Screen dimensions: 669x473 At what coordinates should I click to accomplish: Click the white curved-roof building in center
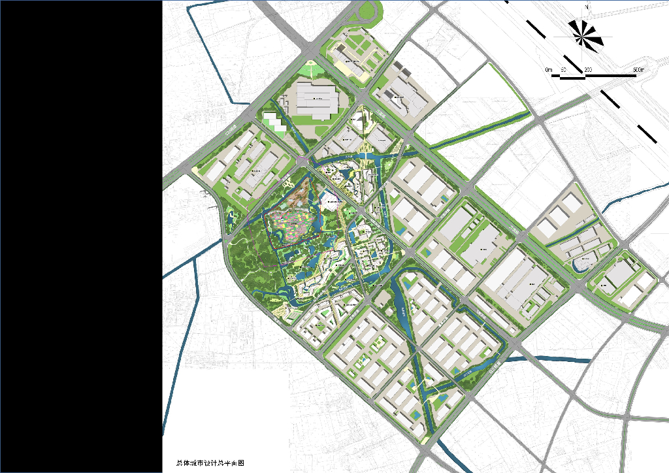pos(329,201)
